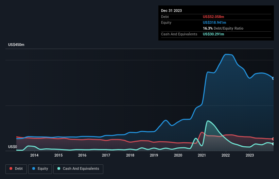Click the US$52.058m debt value
Image resolution: width=279 pixels, height=179 pixels.
pos(213,17)
